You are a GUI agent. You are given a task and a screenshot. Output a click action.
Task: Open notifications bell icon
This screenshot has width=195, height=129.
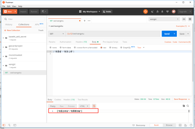coord(162,12)
